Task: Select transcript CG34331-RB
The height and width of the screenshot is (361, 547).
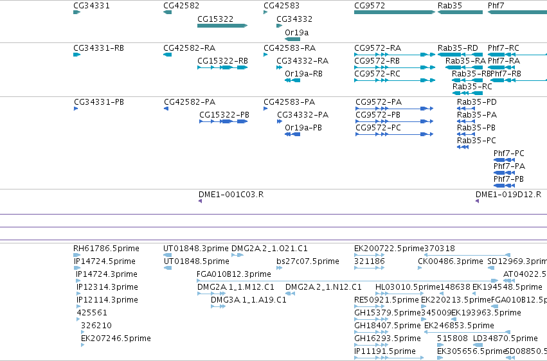Action: 98,48
